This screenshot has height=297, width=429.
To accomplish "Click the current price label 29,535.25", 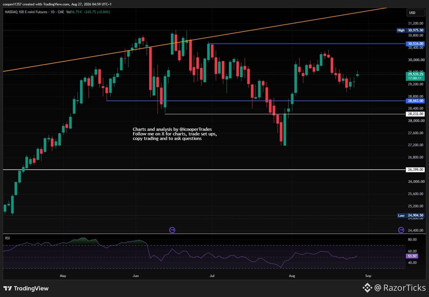I will pos(415,74).
